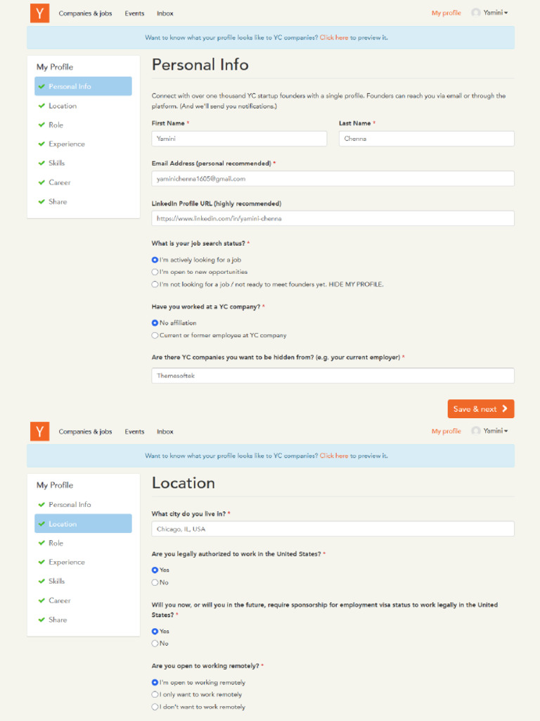
Task: Follow the "Click here" preview link in top banner
Action: 334,38
